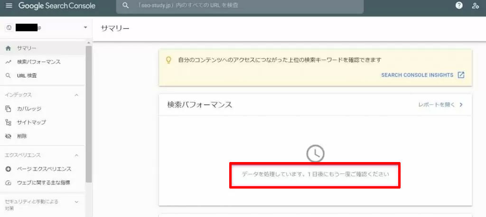Open the help question mark icon
The height and width of the screenshot is (217, 486).
459,6
